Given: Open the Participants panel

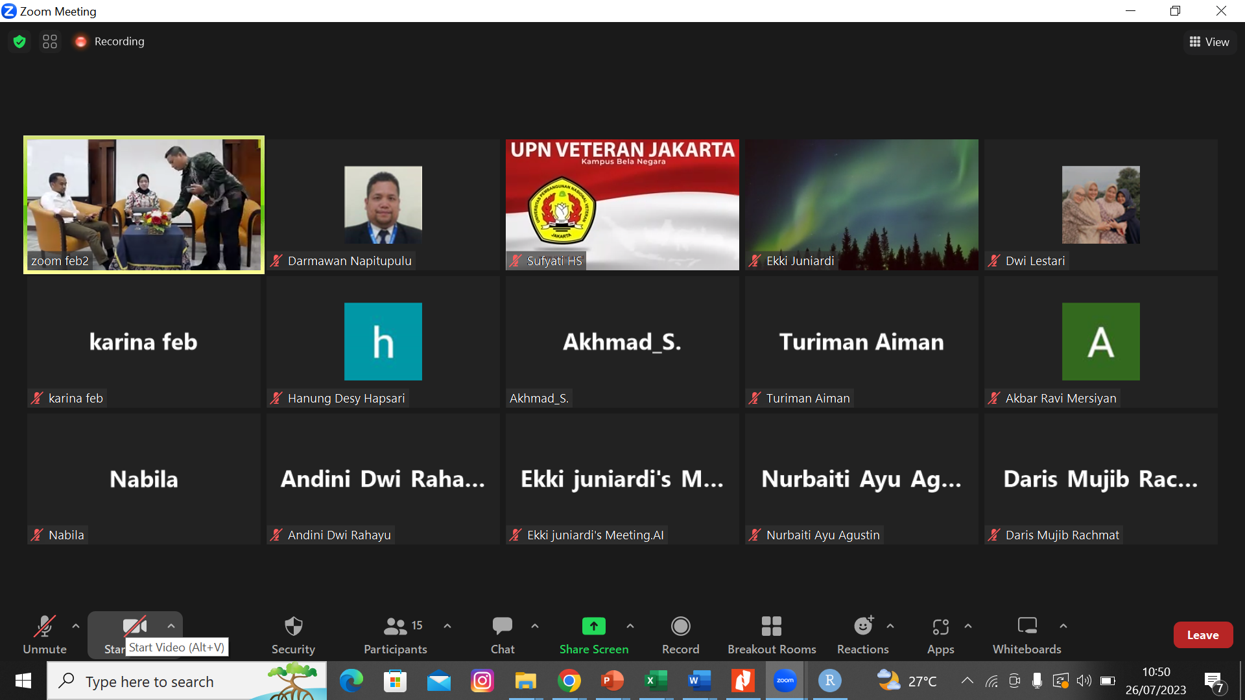Looking at the screenshot, I should click(396, 635).
